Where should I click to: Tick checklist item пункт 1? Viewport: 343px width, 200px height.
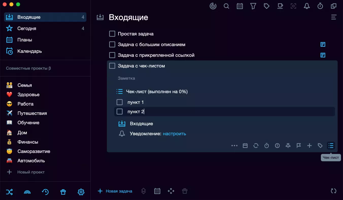click(x=119, y=102)
